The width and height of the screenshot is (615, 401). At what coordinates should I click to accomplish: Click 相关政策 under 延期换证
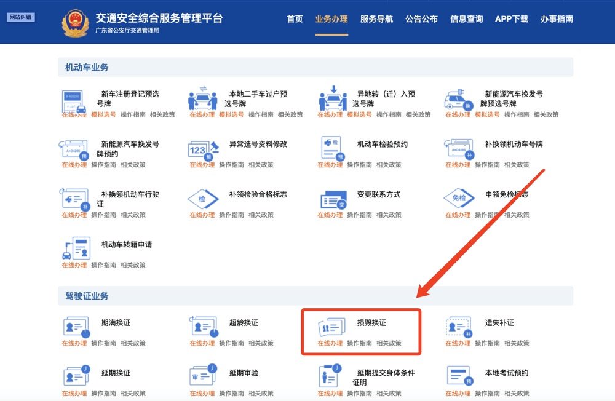coord(133,393)
